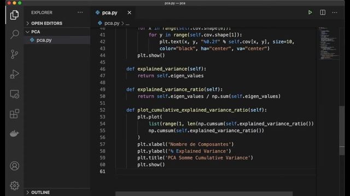Click pca.py in the breadcrumb path
350x196 pixels.
click(112, 23)
